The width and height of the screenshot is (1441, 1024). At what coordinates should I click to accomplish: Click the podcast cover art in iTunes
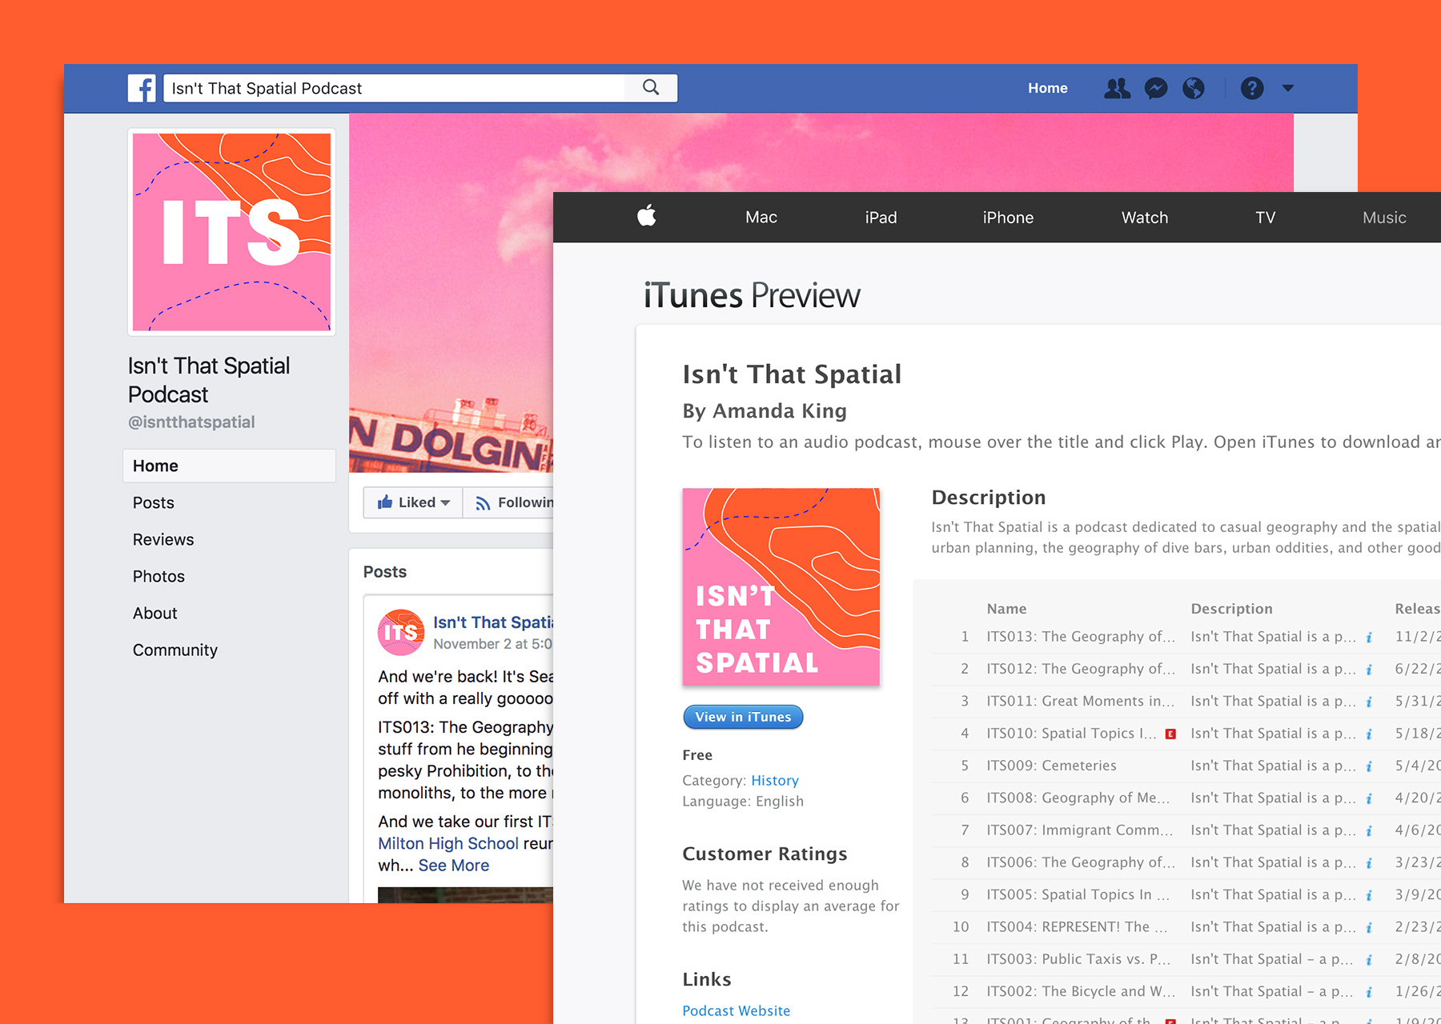(781, 586)
